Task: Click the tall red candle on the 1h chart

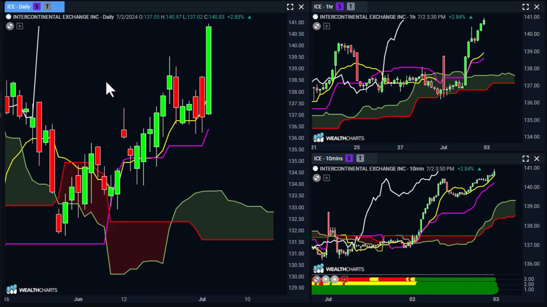Action: (444, 73)
